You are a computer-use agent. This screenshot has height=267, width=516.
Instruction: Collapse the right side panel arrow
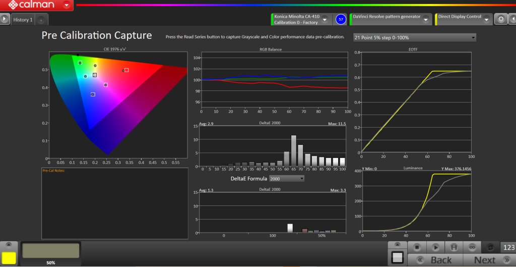[x=511, y=19]
